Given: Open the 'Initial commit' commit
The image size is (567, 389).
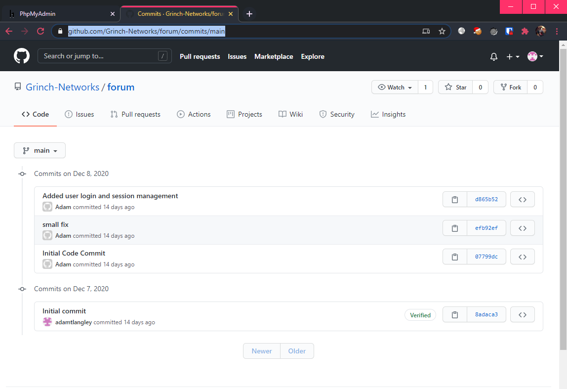Looking at the screenshot, I should pos(64,311).
